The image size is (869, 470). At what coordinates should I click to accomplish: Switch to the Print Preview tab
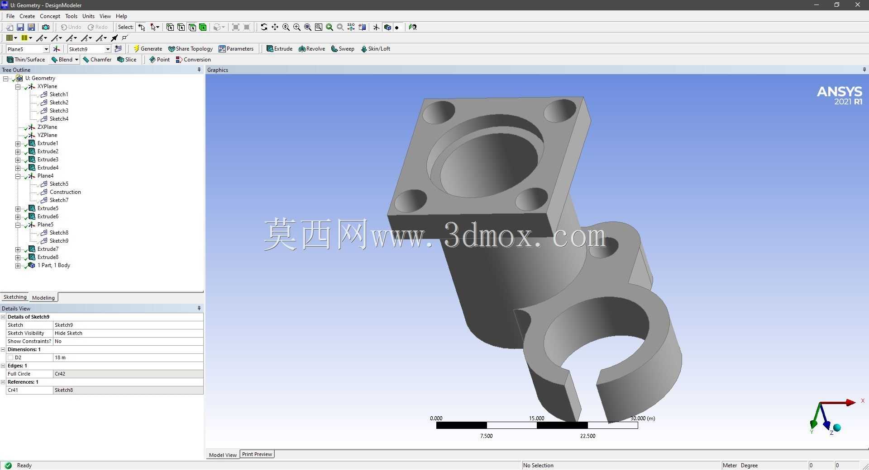pyautogui.click(x=257, y=454)
